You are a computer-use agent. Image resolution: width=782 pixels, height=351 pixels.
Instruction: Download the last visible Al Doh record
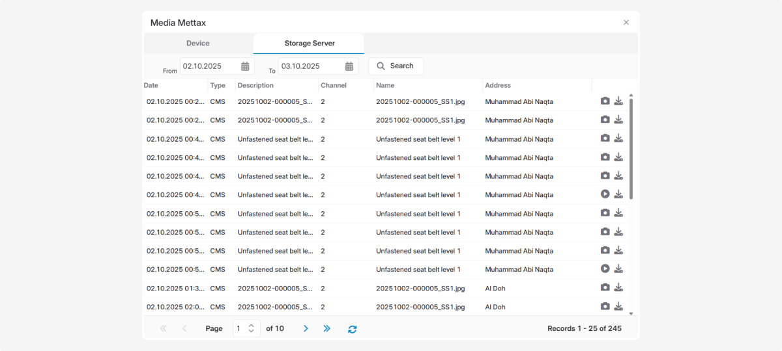click(618, 307)
